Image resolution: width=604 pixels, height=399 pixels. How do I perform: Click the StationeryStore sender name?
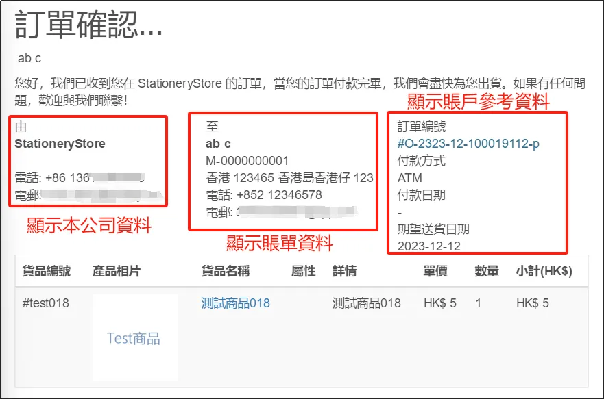pos(60,143)
